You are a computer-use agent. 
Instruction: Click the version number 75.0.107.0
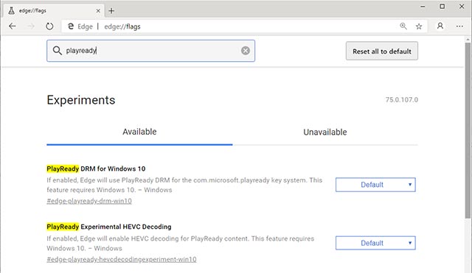401,99
